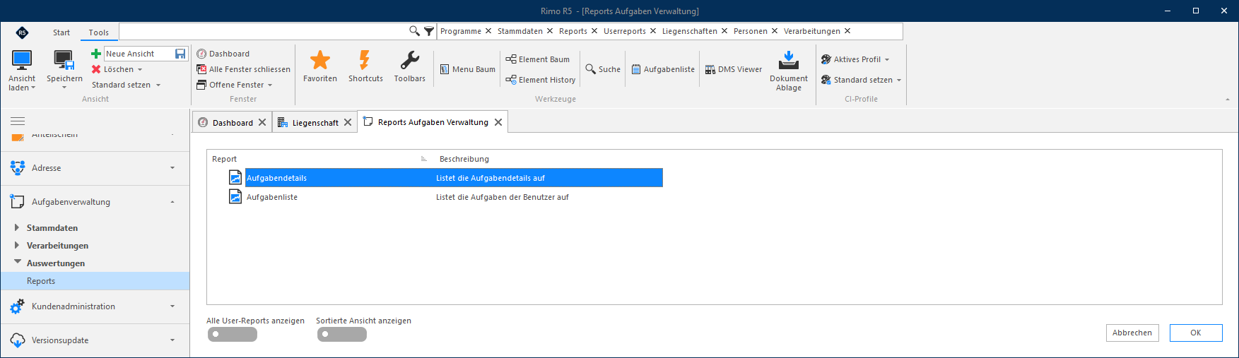Click into the top search input field
The width and height of the screenshot is (1239, 358).
[264, 31]
